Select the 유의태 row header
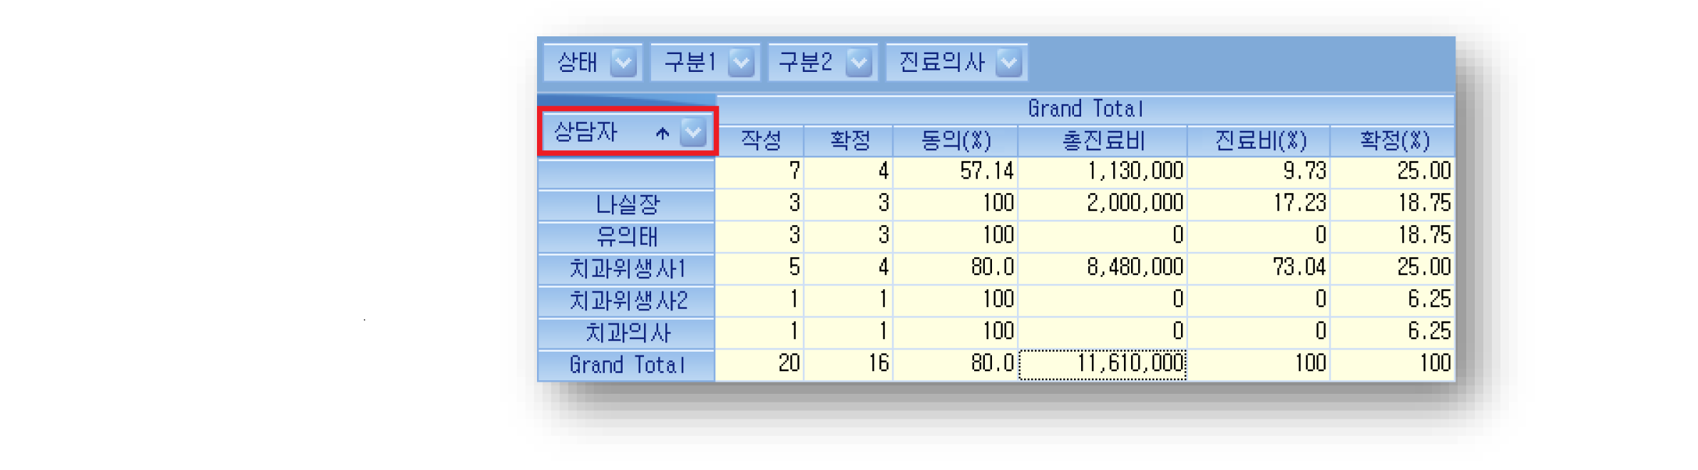Viewport: 1698px width, 470px height. [x=626, y=237]
